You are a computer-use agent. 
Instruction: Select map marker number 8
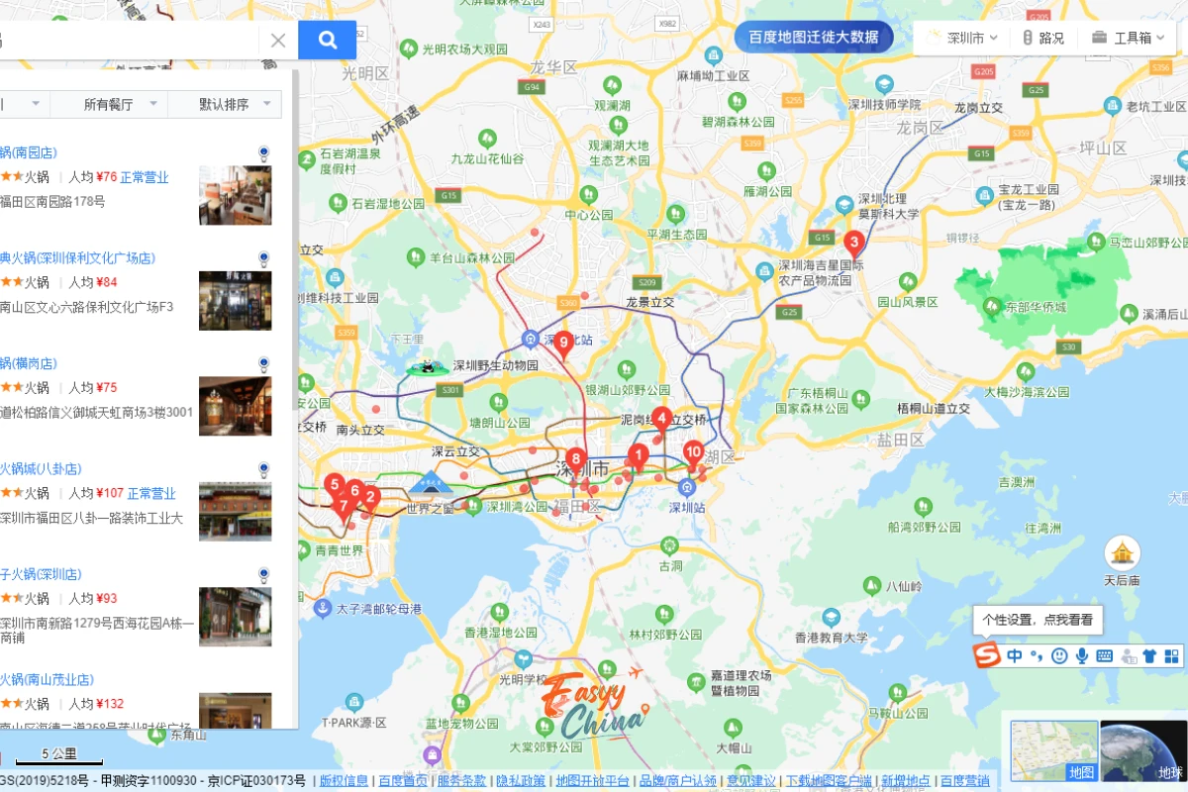pyautogui.click(x=575, y=461)
